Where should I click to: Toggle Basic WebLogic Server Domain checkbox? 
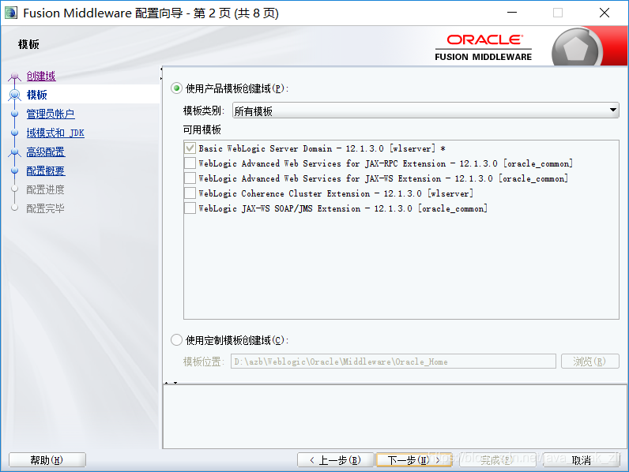(x=190, y=148)
